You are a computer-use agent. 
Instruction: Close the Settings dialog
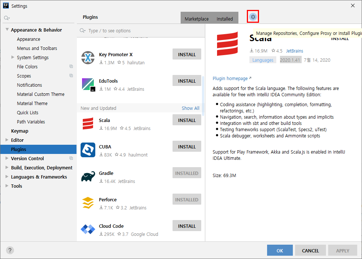(353, 6)
